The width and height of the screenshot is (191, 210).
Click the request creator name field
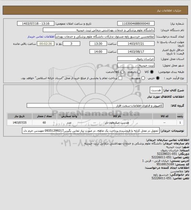[105, 36]
